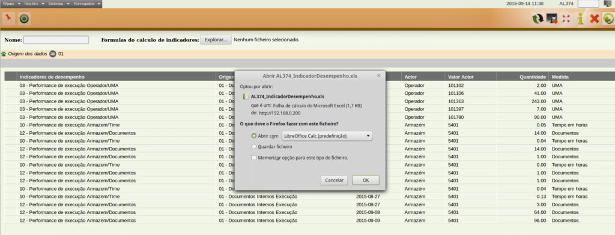Confirm the dialog with the OK button
Image resolution: width=615 pixels, height=235 pixels.
[x=366, y=180]
